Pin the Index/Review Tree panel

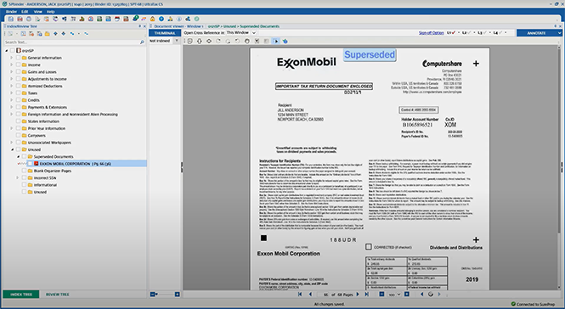(x=140, y=26)
